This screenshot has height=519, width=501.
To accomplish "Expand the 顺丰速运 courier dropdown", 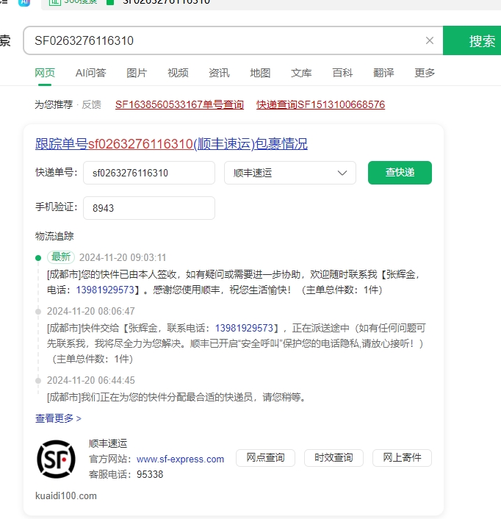I will click(x=290, y=173).
